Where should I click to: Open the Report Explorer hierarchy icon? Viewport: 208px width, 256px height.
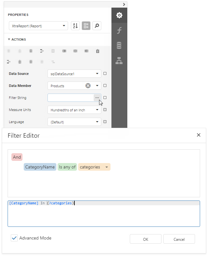119,60
